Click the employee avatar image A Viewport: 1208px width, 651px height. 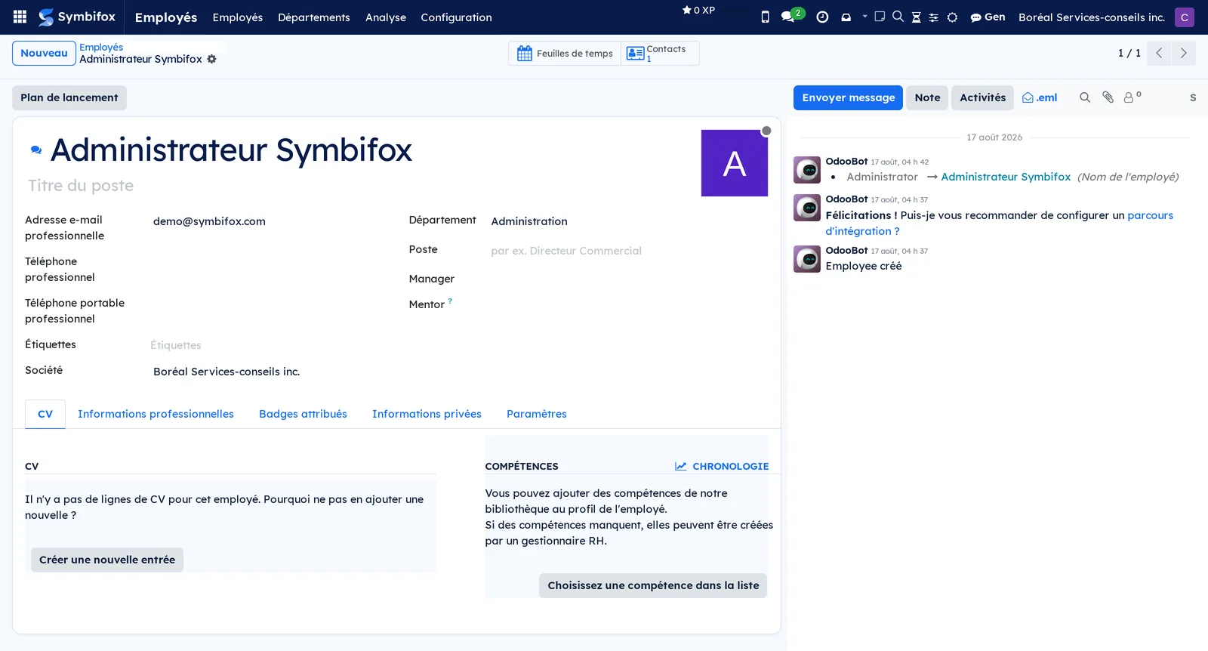click(x=734, y=163)
